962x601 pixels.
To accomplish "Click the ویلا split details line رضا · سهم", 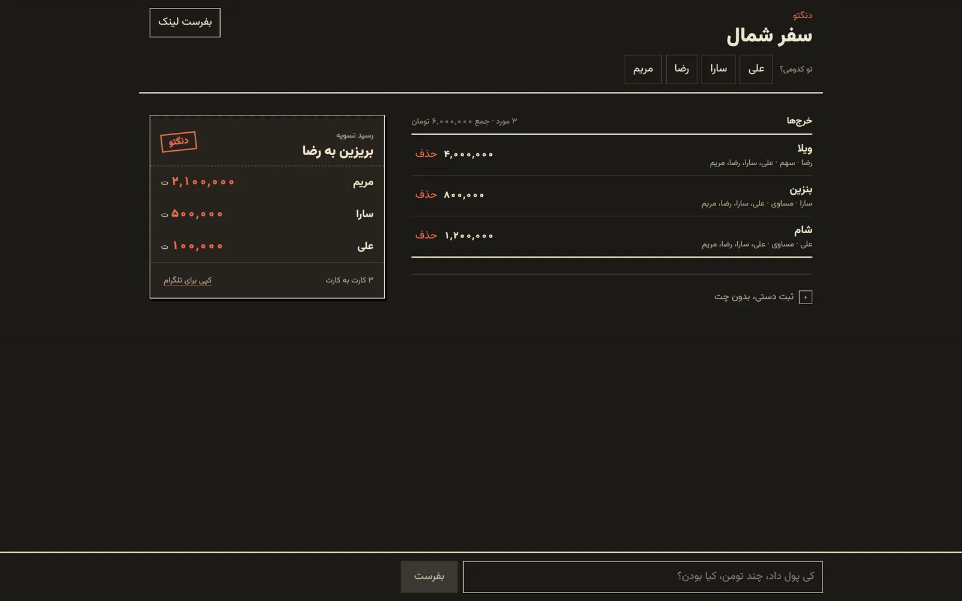I will [x=761, y=163].
